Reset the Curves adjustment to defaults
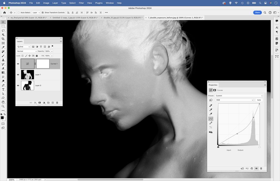 pyautogui.click(x=252, y=168)
